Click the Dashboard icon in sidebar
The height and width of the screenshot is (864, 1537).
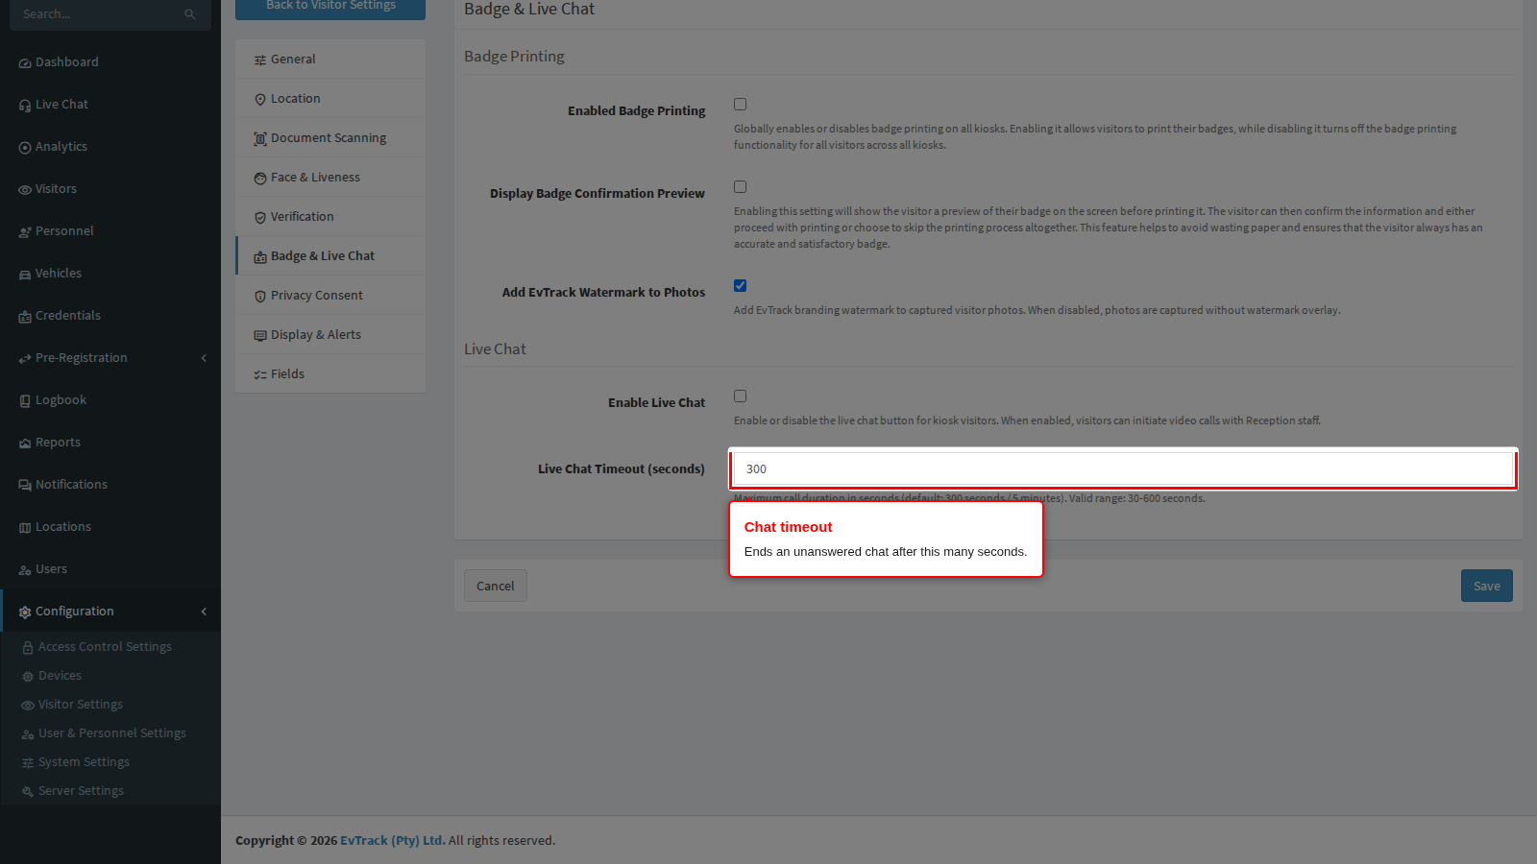tap(25, 63)
